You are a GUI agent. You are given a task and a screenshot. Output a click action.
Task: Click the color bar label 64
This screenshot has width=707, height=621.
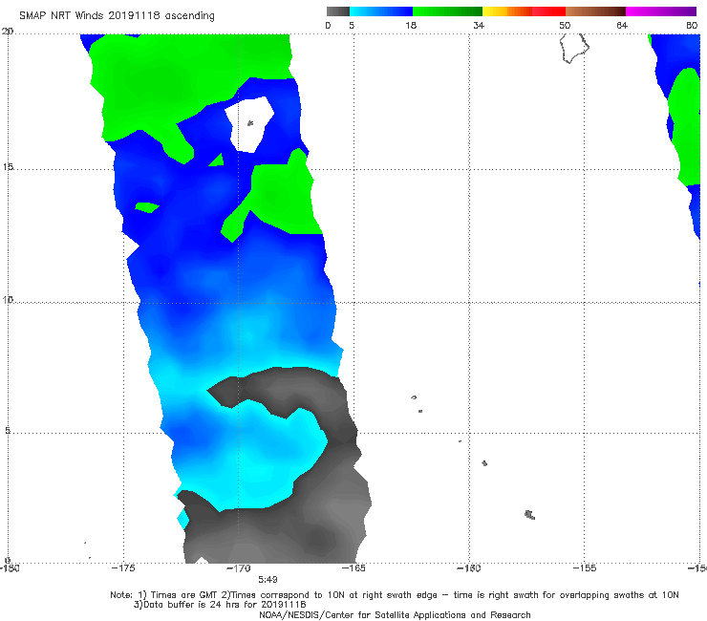(x=622, y=26)
